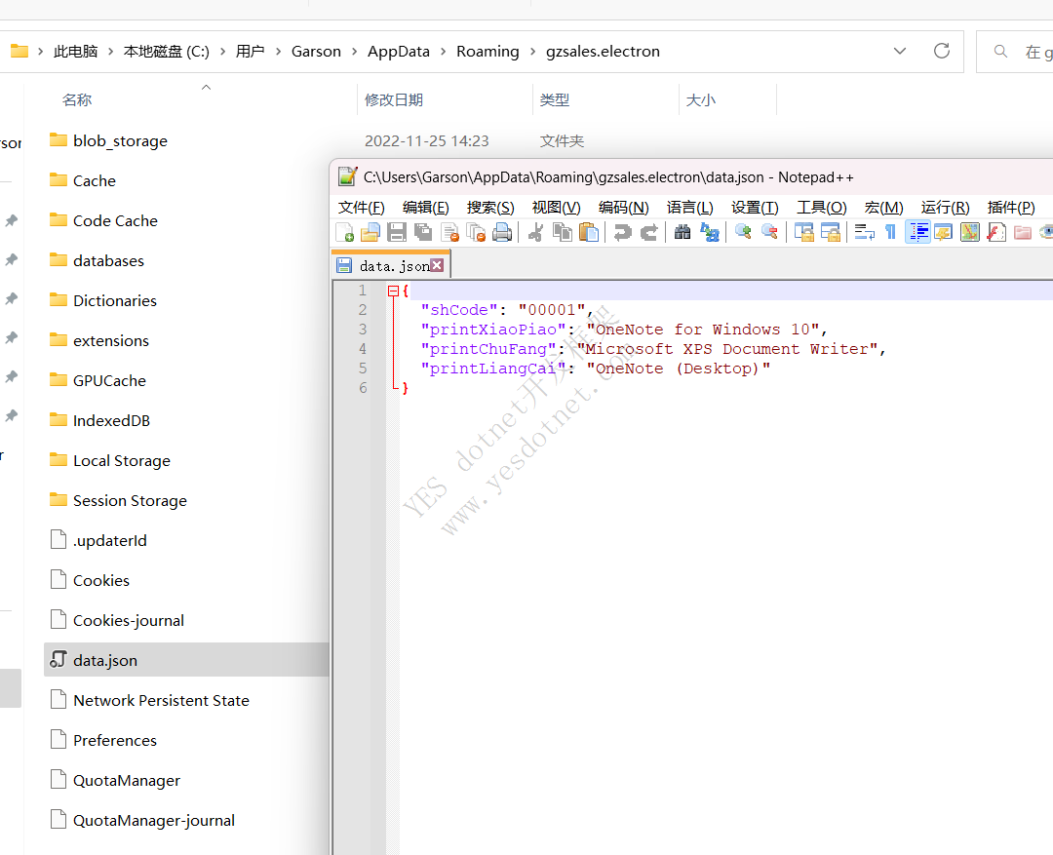Click the Paste clipboard icon
The height and width of the screenshot is (855, 1053).
[x=589, y=232]
